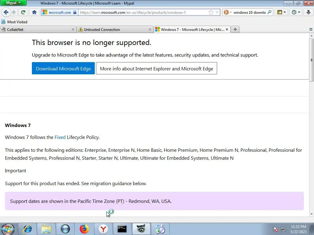Go back with the back arrow button
The width and height of the screenshot is (314, 235).
[6, 12]
